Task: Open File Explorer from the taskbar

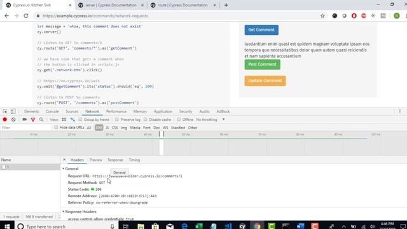Action: tap(141, 226)
